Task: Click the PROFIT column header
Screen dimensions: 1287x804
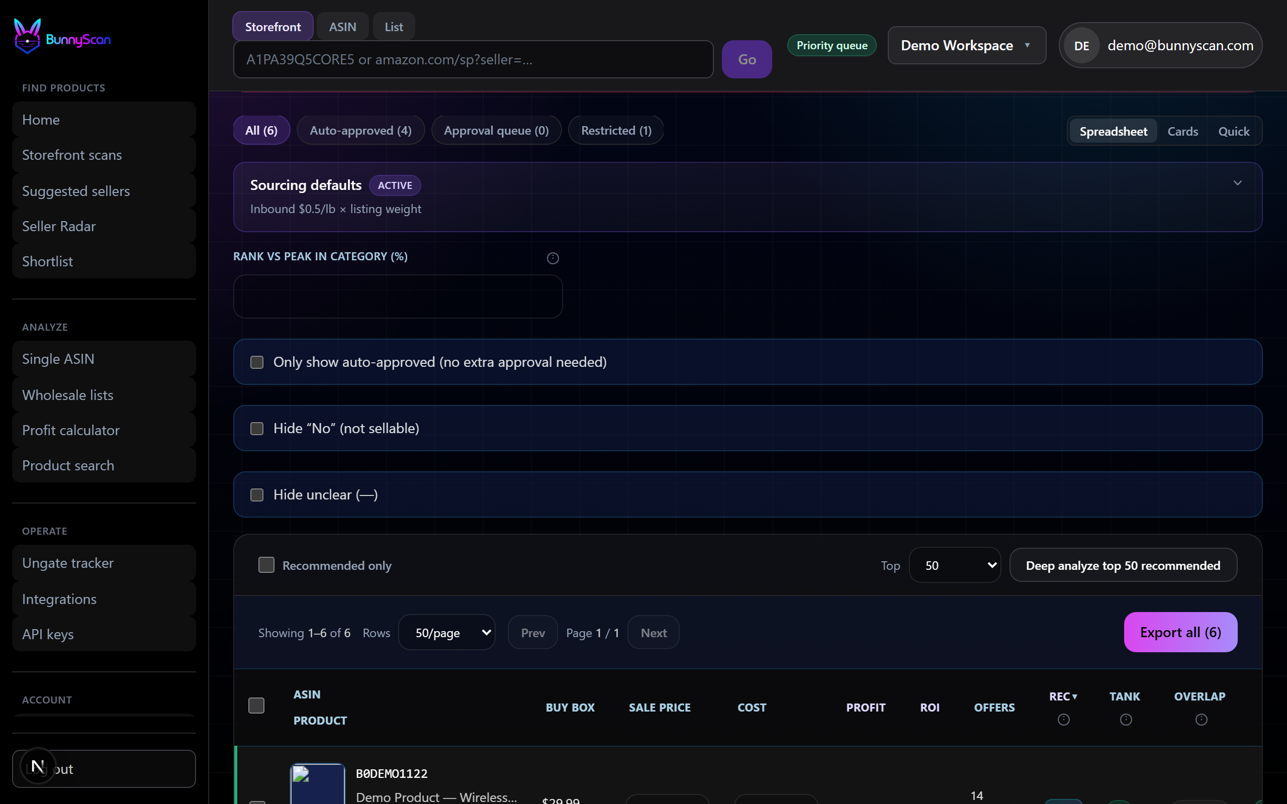Action: tap(865, 707)
